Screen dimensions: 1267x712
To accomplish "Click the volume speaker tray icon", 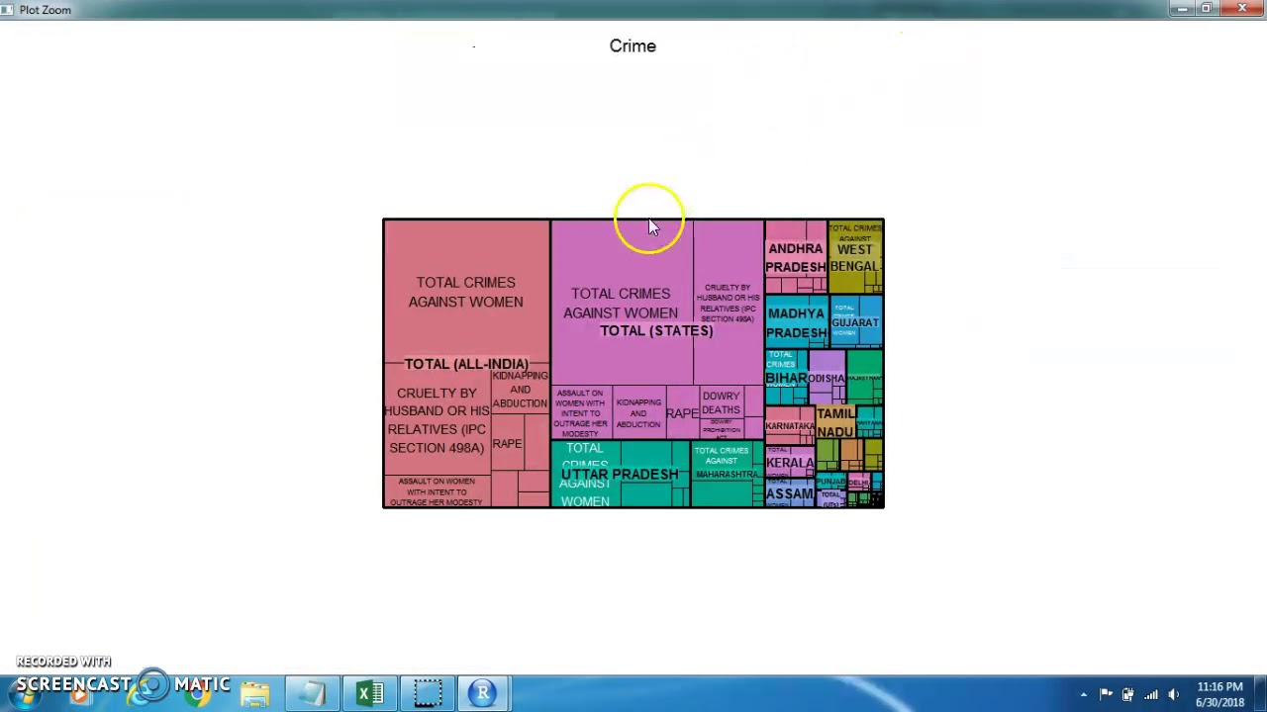I will (1173, 694).
